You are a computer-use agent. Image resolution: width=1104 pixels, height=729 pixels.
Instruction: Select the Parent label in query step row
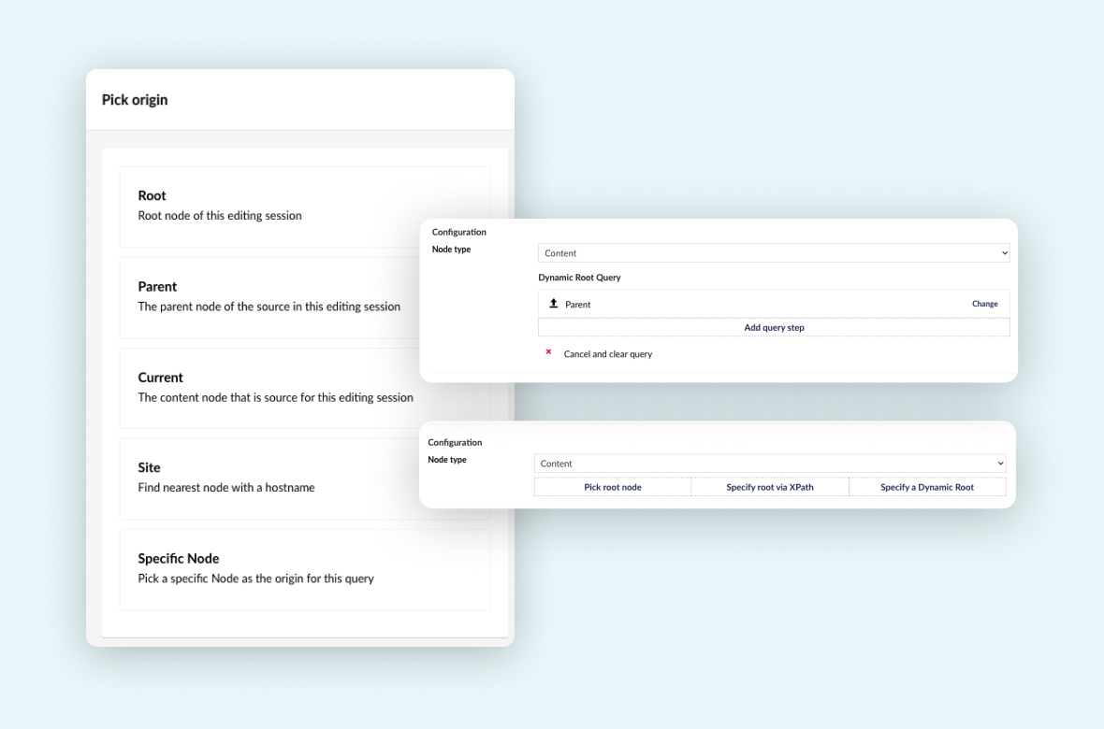click(x=578, y=305)
